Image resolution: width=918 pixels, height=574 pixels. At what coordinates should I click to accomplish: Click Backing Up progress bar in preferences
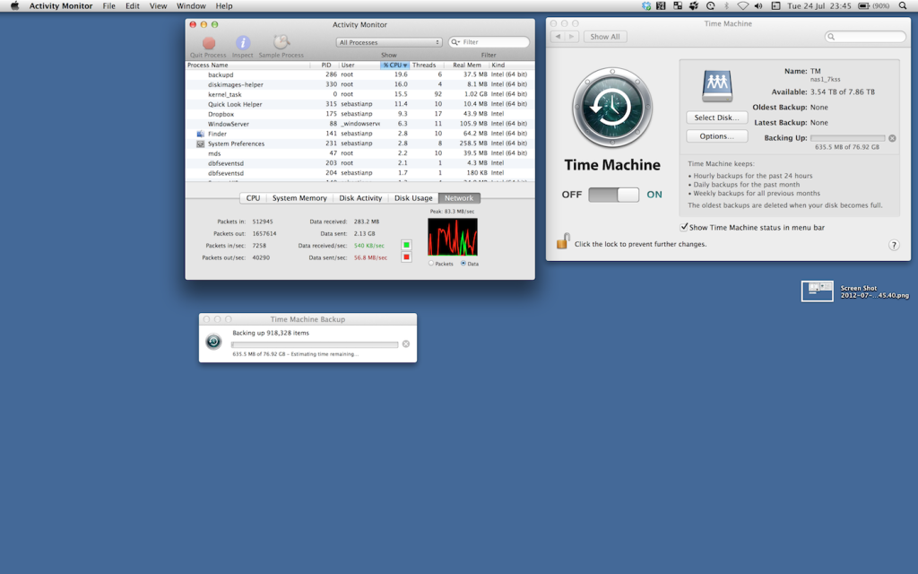848,138
